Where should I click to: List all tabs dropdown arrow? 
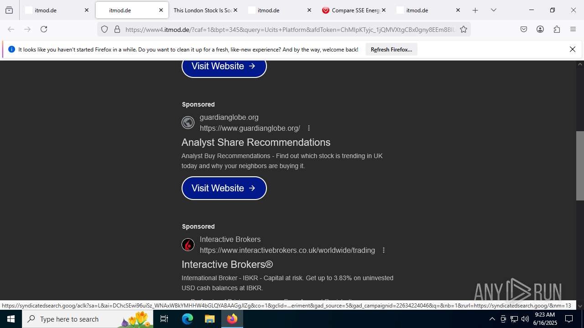coord(493,10)
